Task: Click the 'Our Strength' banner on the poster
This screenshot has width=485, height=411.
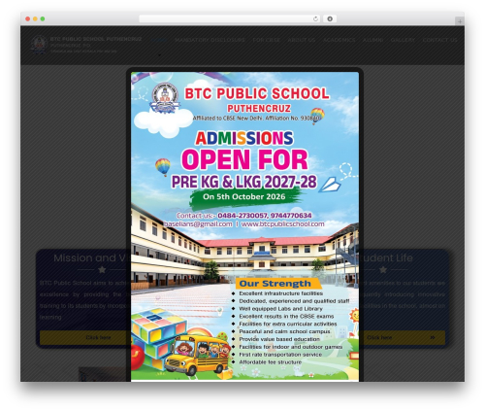Action: (278, 284)
